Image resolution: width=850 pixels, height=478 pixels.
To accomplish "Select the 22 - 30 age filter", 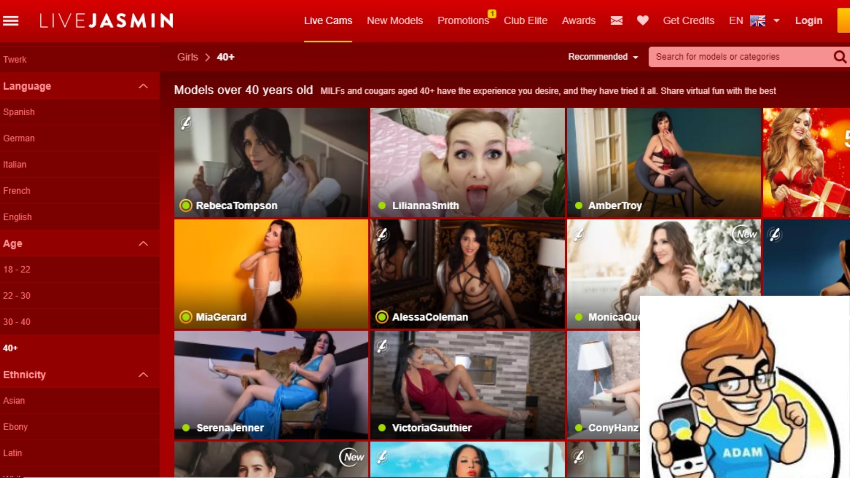I will (80, 296).
